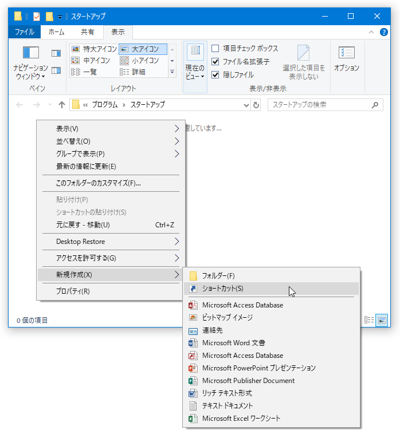
Task: Open アクセスを許可する(G) submenu
Action: 111,258
